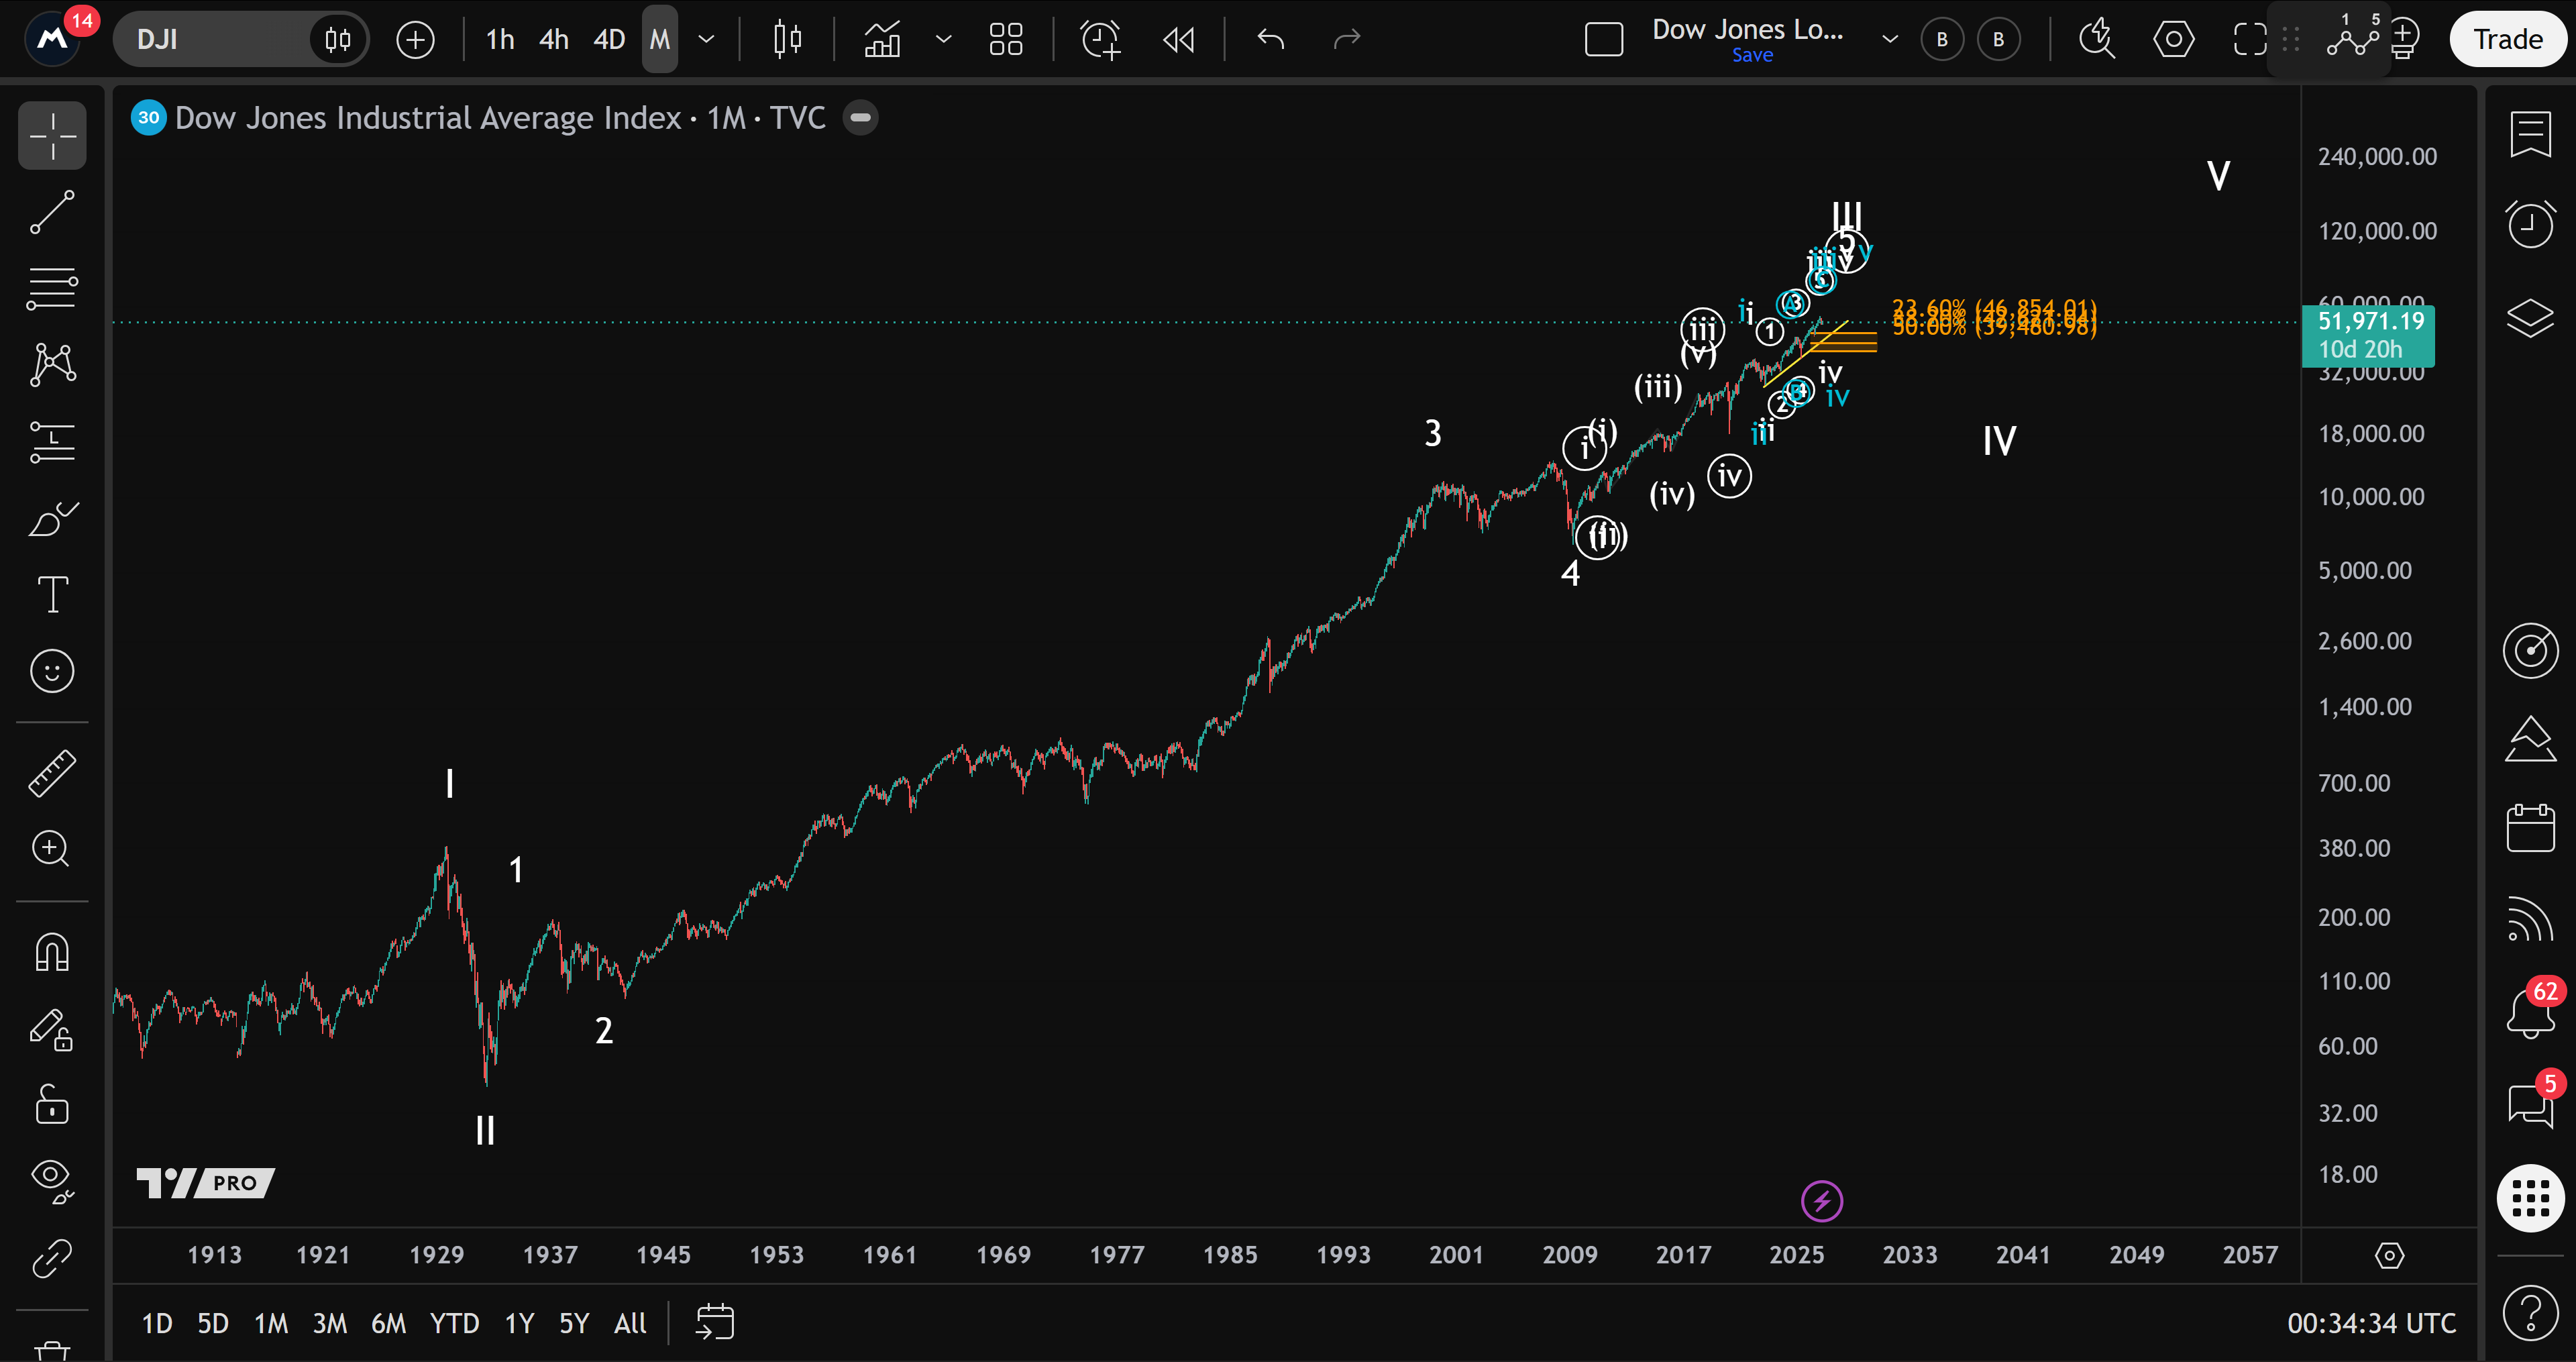Expand indicator templates dropdown arrow
The width and height of the screenshot is (2576, 1362).
point(943,40)
